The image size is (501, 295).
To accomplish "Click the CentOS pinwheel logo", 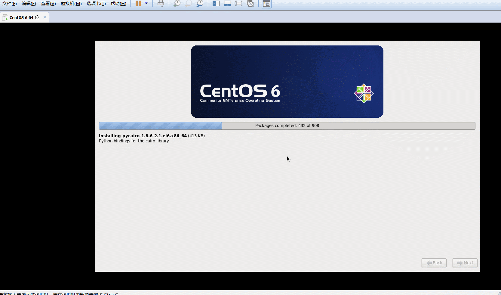I will [x=364, y=93].
